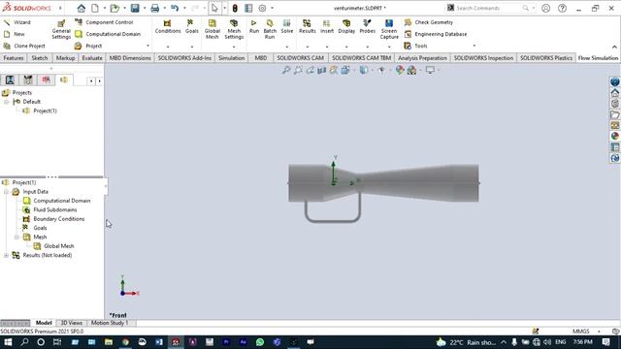Screen dimensions: 621x349
Task: Open WhatsApp from the taskbar
Action: 260,342
